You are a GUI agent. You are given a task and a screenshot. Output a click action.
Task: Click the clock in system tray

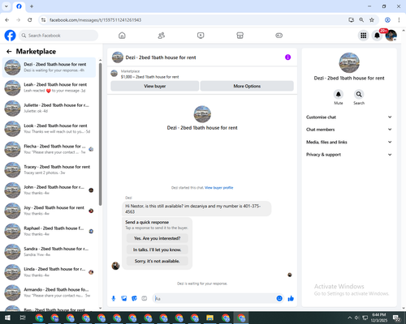coord(379,318)
